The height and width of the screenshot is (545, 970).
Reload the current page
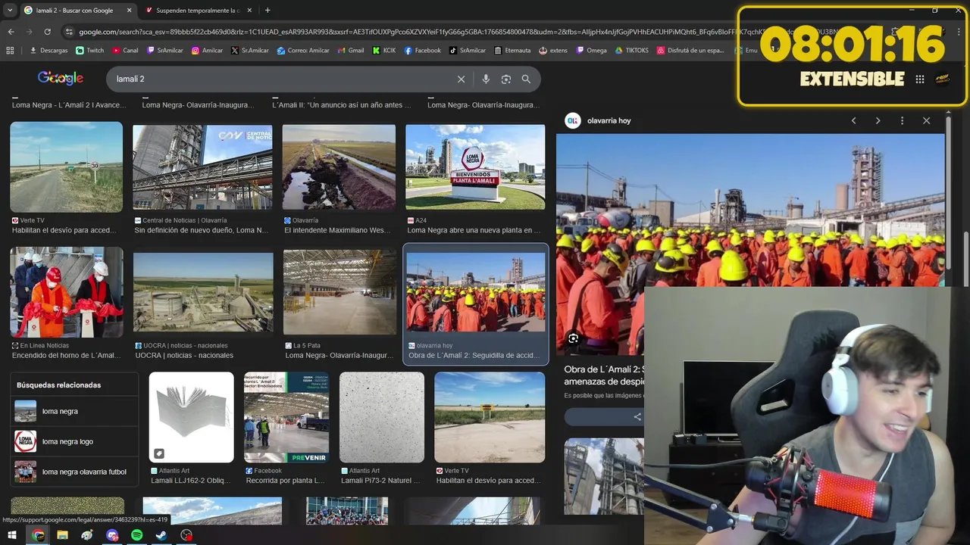tap(47, 32)
